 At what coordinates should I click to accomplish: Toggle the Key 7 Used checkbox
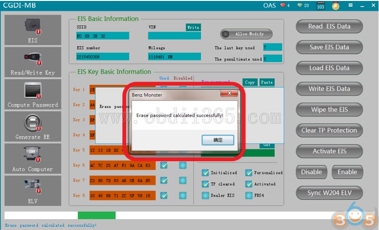(x=164, y=181)
